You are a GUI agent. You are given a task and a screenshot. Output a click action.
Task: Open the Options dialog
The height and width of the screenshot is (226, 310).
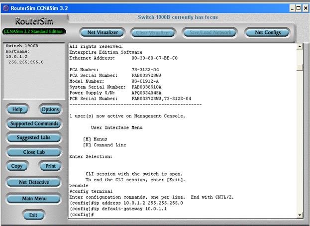pos(50,110)
